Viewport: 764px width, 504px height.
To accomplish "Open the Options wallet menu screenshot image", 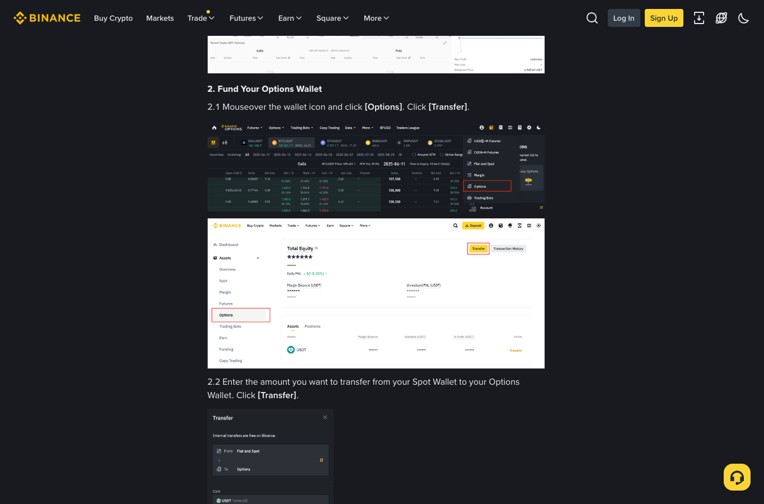I will pyautogui.click(x=376, y=167).
